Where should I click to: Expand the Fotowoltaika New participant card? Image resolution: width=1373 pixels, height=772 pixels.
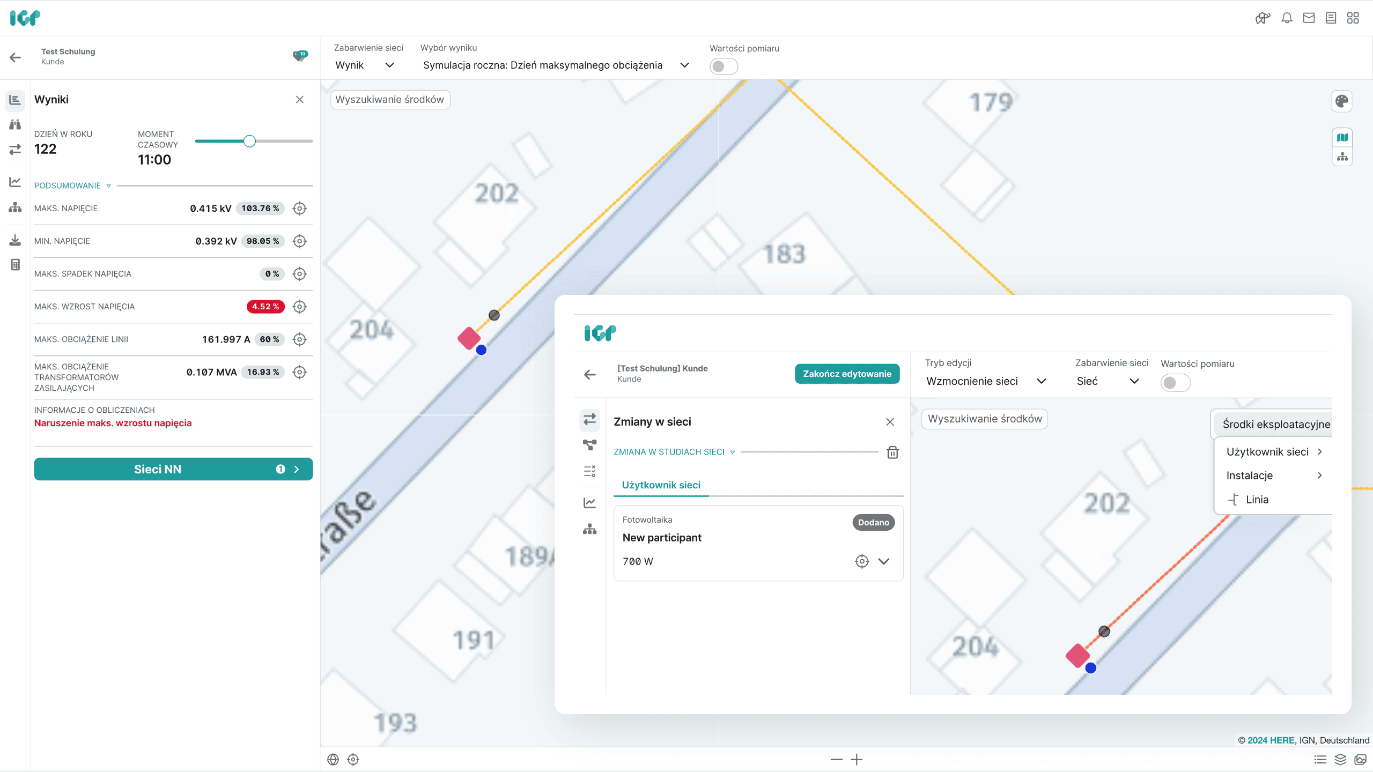tap(884, 561)
